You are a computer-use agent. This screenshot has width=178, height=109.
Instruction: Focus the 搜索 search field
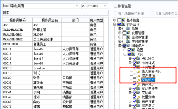[x=55, y=13]
